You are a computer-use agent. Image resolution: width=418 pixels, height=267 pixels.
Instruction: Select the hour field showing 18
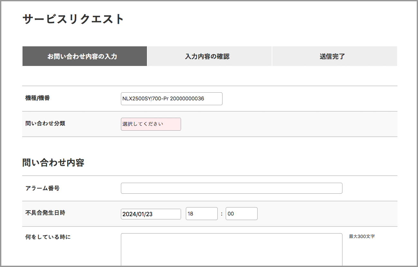[202, 214]
